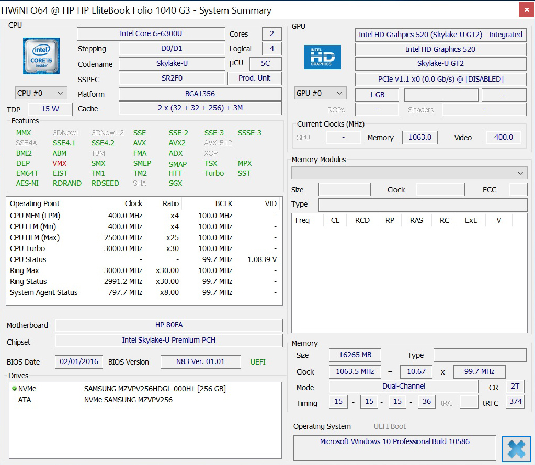Select the ATA NVMe SAMSUNG MZVPV256 entry

coord(145,400)
